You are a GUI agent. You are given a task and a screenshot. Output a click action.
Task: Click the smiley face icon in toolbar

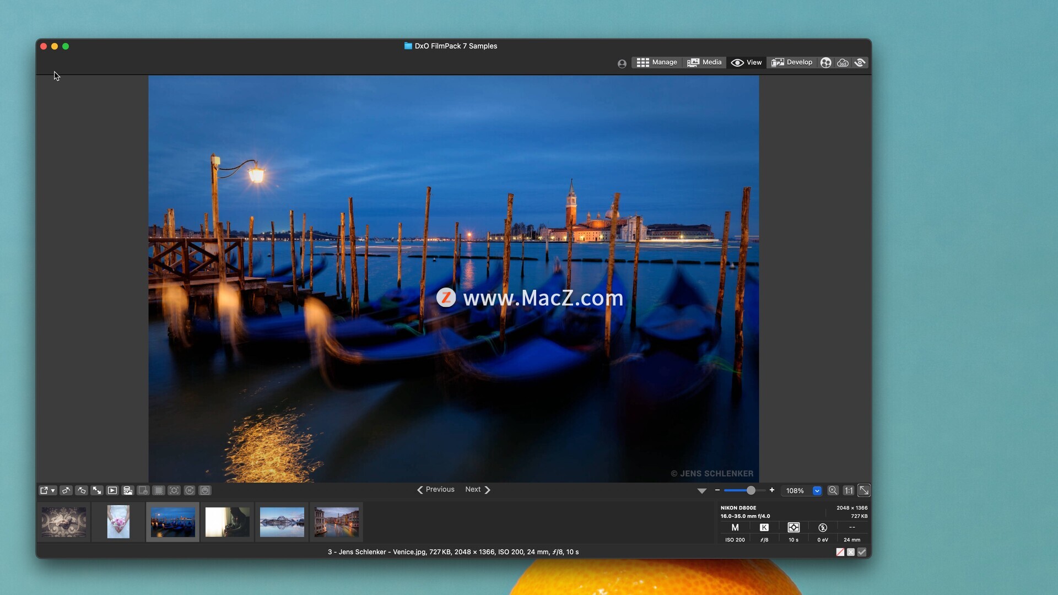point(205,490)
